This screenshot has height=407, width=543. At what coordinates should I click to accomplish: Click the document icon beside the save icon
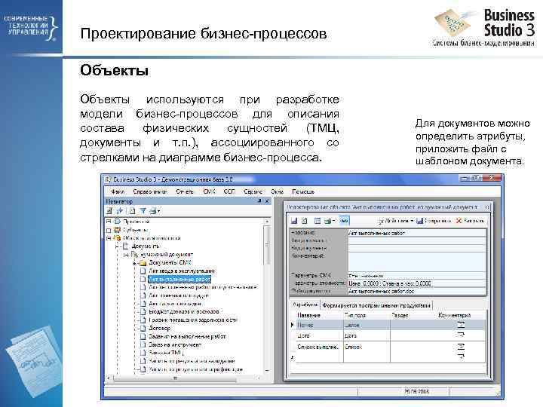pyautogui.click(x=305, y=221)
